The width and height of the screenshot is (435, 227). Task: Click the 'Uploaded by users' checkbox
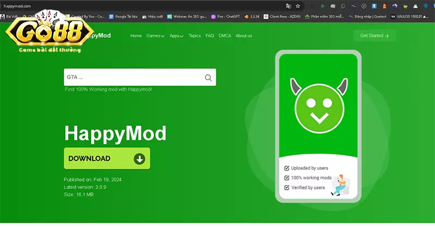coord(287,168)
